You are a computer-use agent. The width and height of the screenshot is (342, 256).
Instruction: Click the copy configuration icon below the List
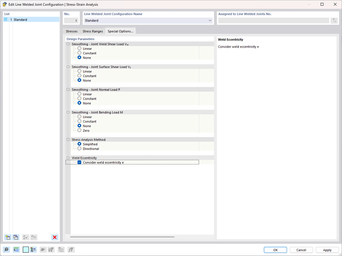(16, 237)
